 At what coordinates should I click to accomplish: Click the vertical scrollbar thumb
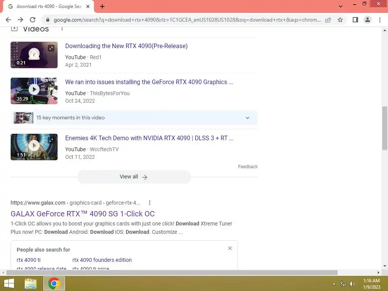pyautogui.click(x=385, y=128)
